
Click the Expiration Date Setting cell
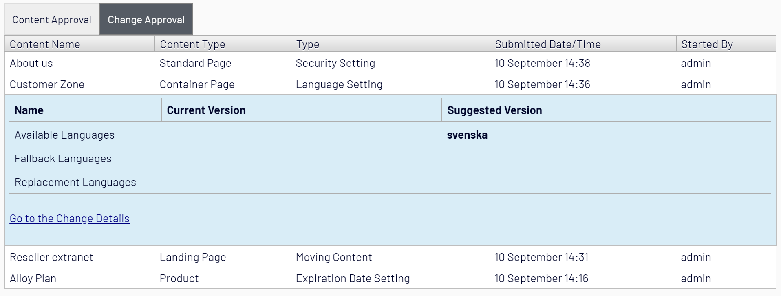point(353,278)
